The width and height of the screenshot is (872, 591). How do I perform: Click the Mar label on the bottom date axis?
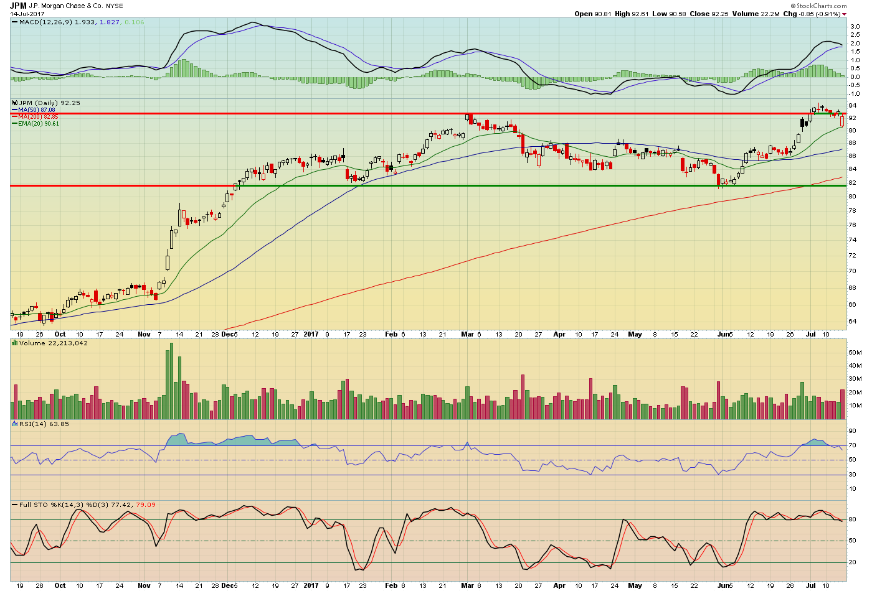click(467, 585)
